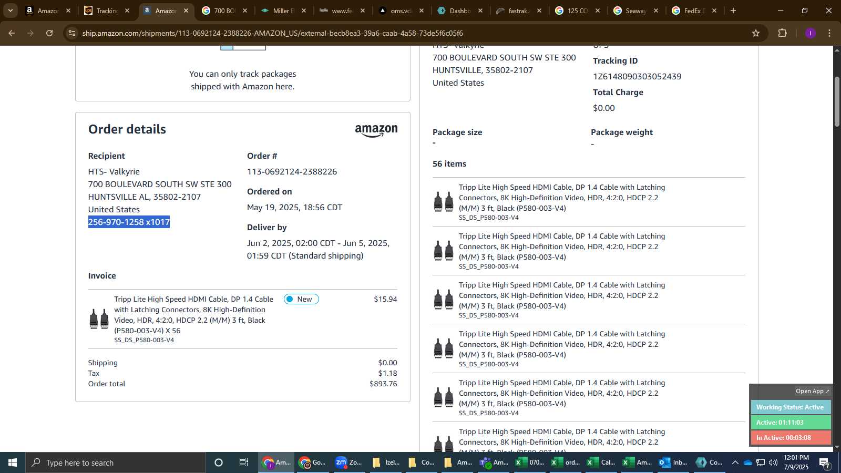Click the page vertical scrollbar thumb
The height and width of the screenshot is (473, 841).
point(837,102)
